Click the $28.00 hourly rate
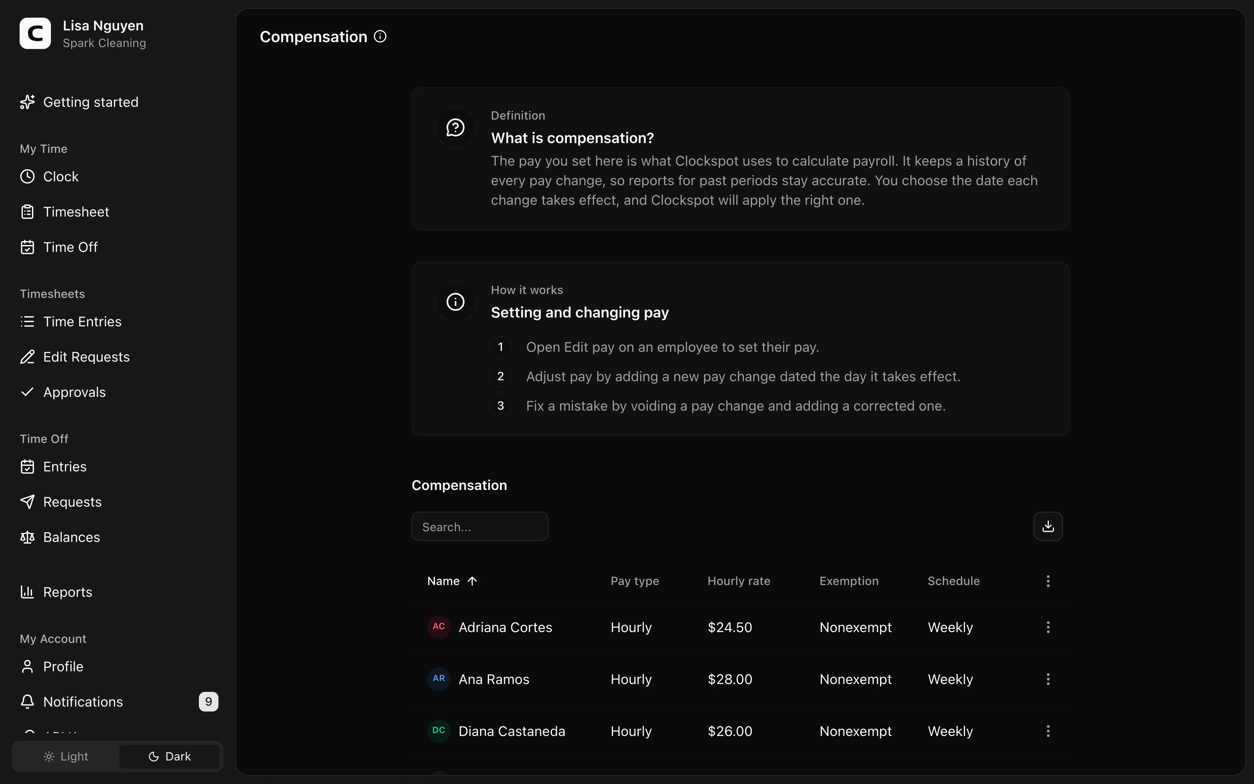The height and width of the screenshot is (784, 1254). 730,679
